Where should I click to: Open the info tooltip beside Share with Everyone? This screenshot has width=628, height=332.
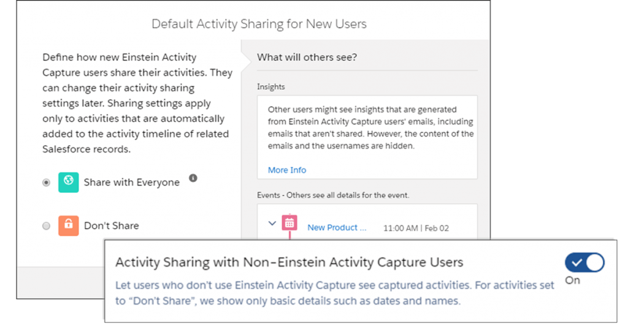[x=193, y=178]
